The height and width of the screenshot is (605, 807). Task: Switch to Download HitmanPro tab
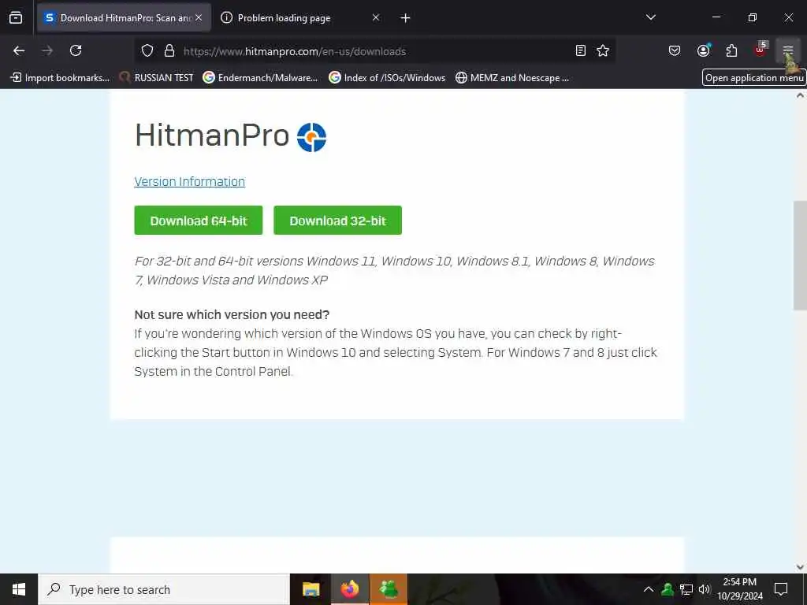124,18
